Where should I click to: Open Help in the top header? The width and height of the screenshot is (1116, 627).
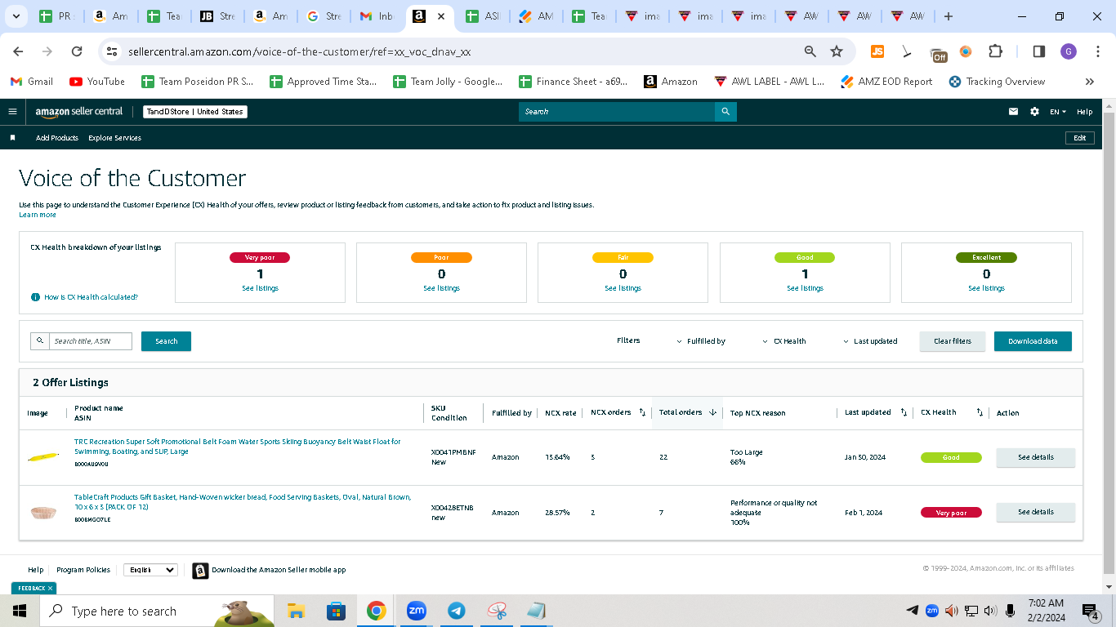(x=1084, y=112)
